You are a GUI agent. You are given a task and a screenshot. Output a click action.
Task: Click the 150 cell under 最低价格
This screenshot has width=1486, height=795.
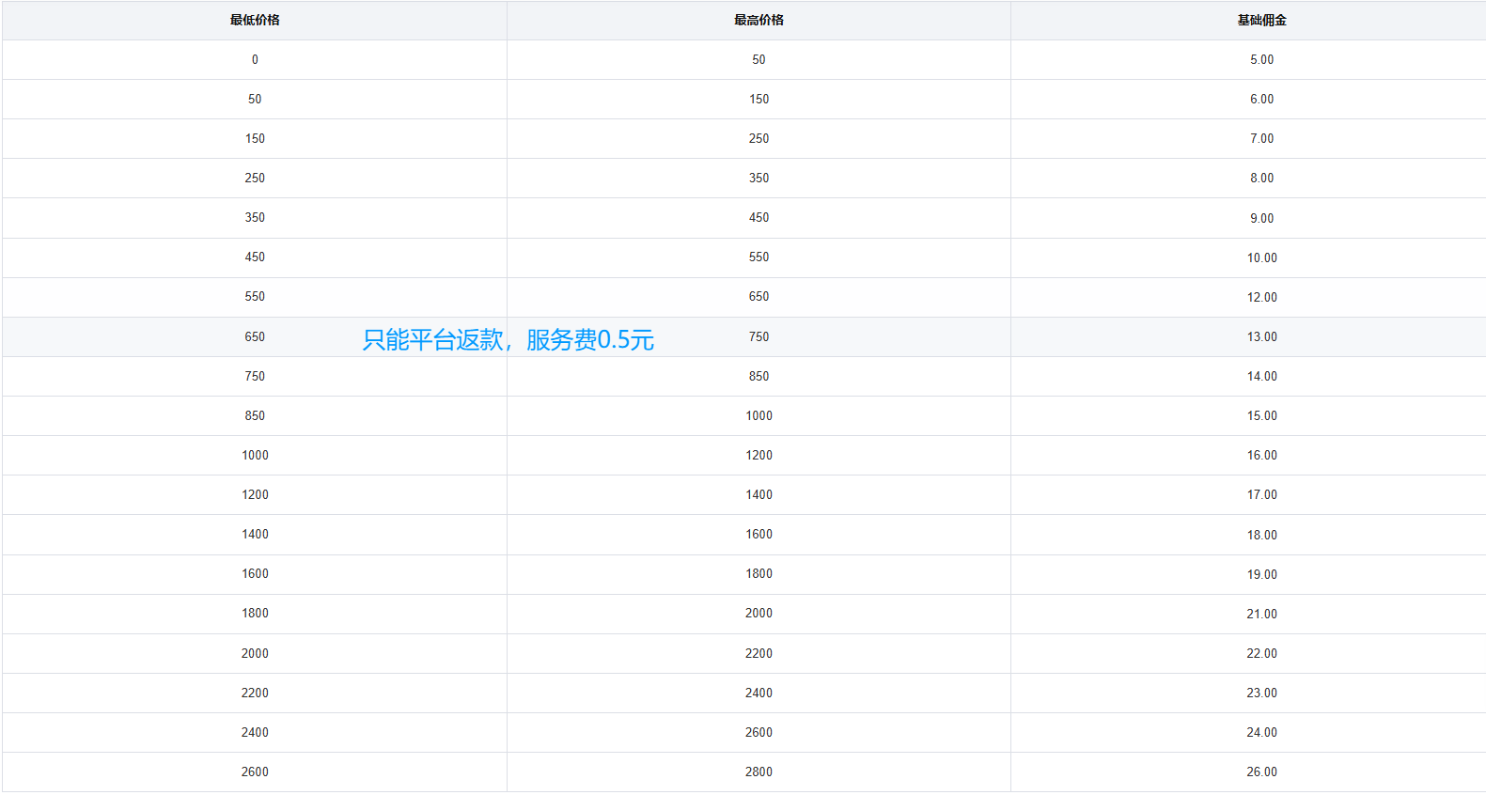255,139
